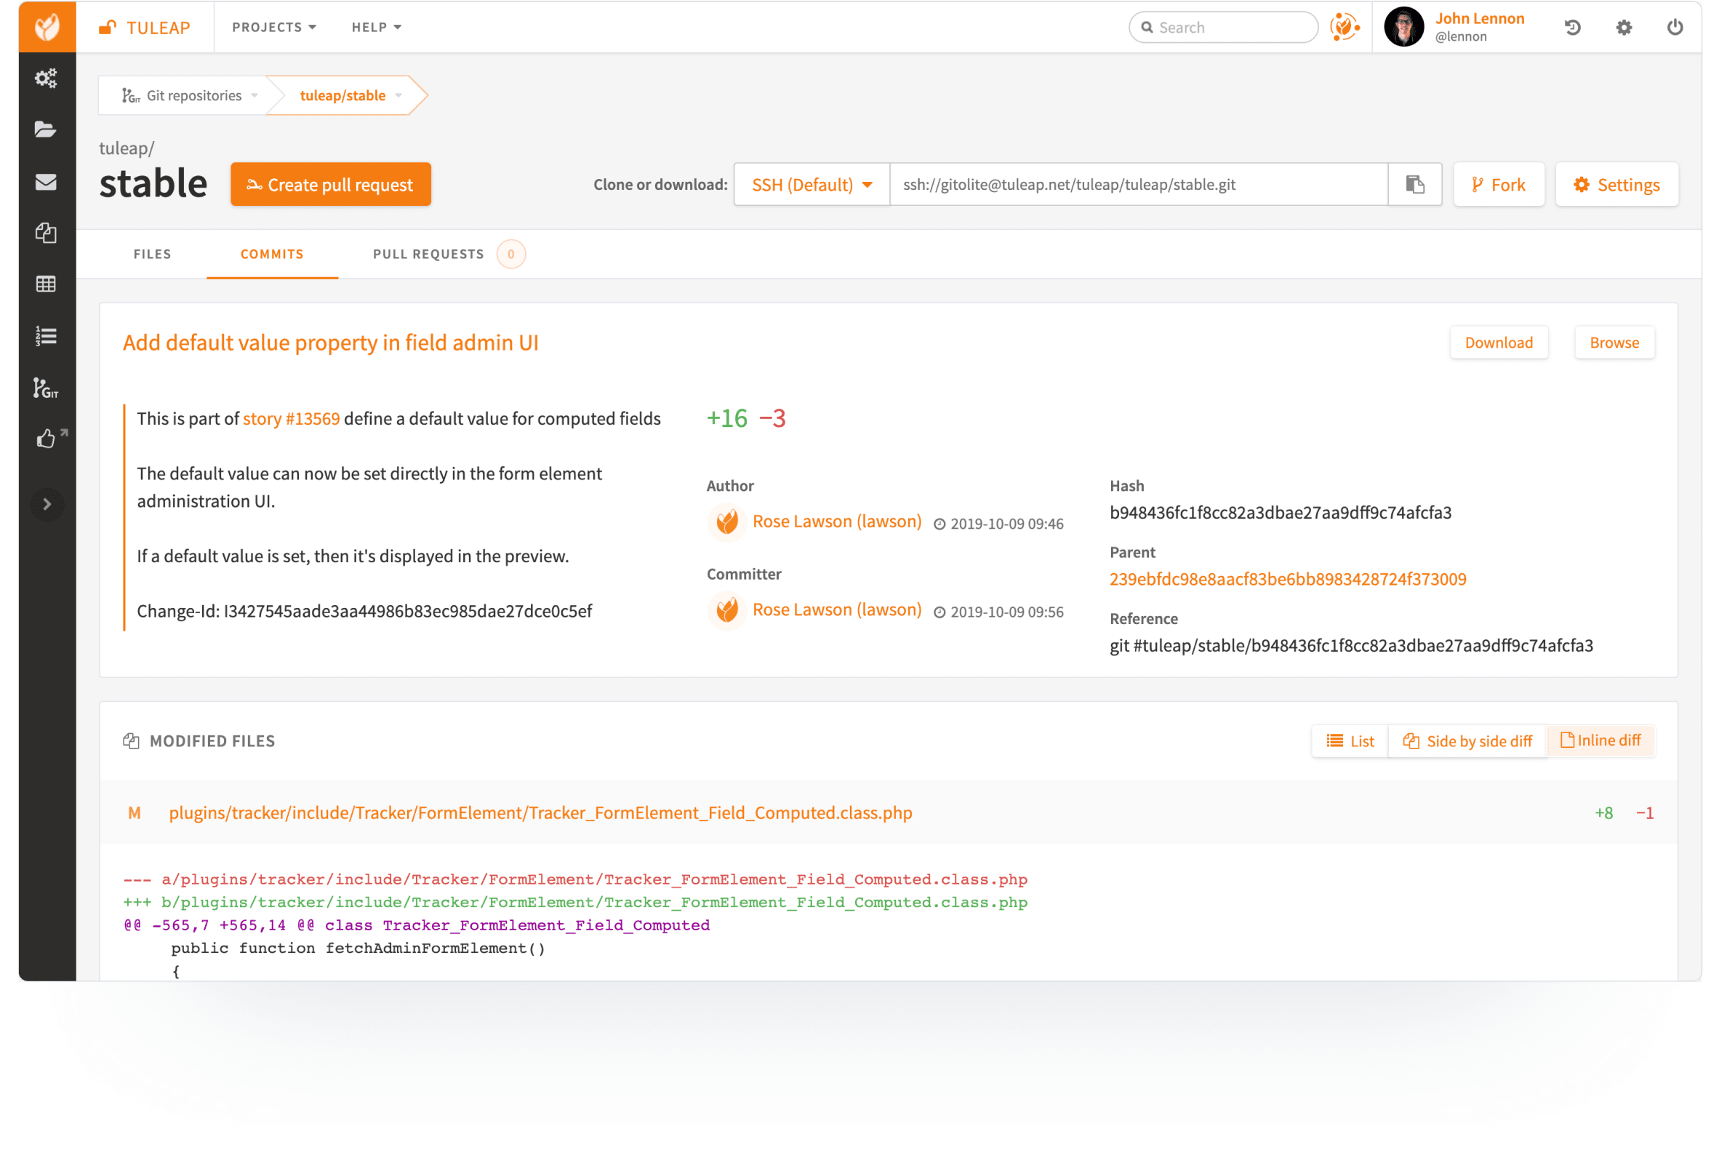
Task: Select the Inline diff display mode
Action: (x=1600, y=740)
